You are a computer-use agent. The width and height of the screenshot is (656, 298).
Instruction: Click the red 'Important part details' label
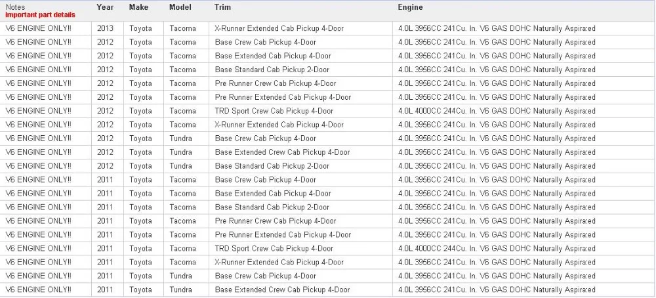(40, 14)
